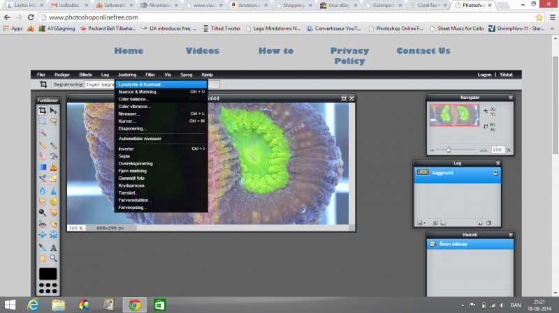Select the Red Eye reduction tool
Screen dimensions: 559x313
click(43, 224)
